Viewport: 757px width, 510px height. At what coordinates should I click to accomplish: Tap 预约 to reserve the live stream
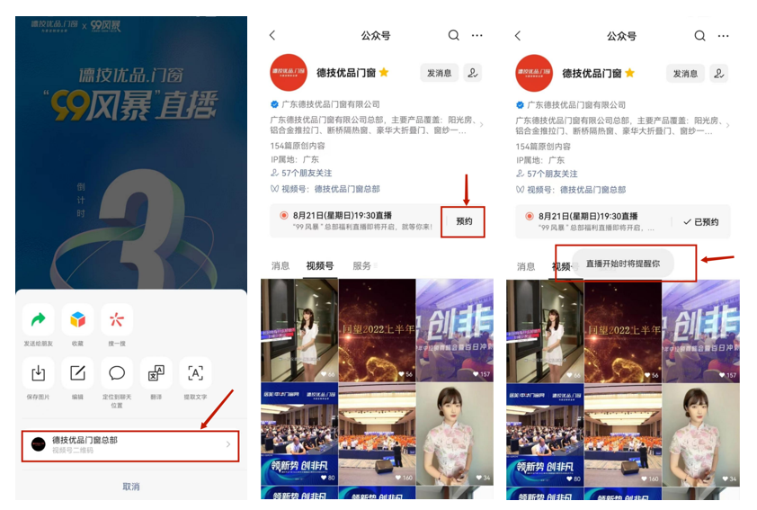[464, 221]
